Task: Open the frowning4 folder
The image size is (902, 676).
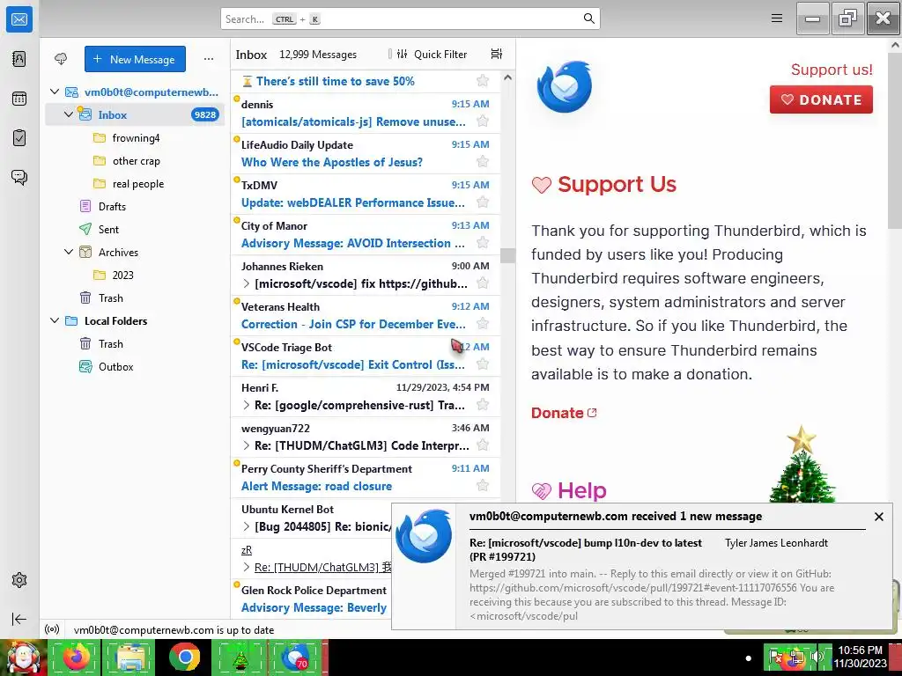Action: (x=135, y=138)
